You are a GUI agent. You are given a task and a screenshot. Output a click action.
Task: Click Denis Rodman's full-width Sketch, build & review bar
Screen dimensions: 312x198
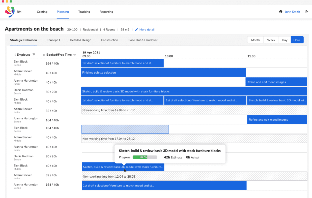coord(194,91)
